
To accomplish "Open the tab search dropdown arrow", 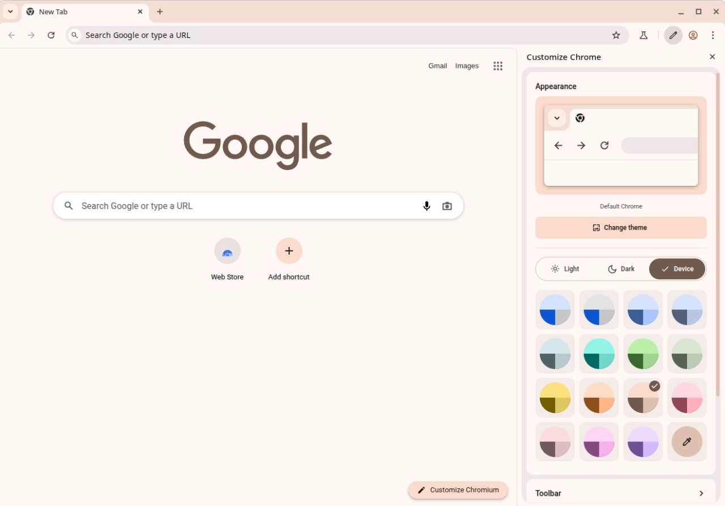I will 10,11.
